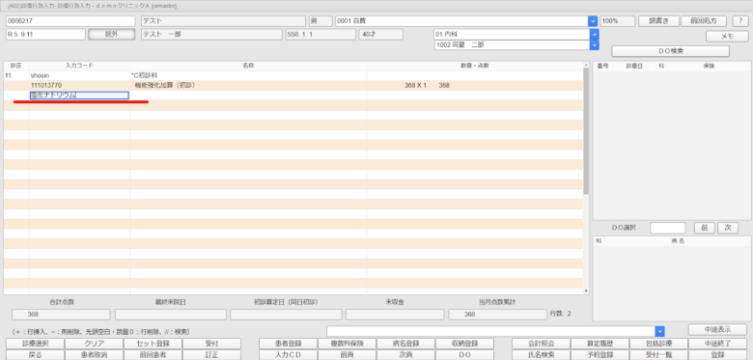
Task: Open help with the ? button
Action: (740, 21)
